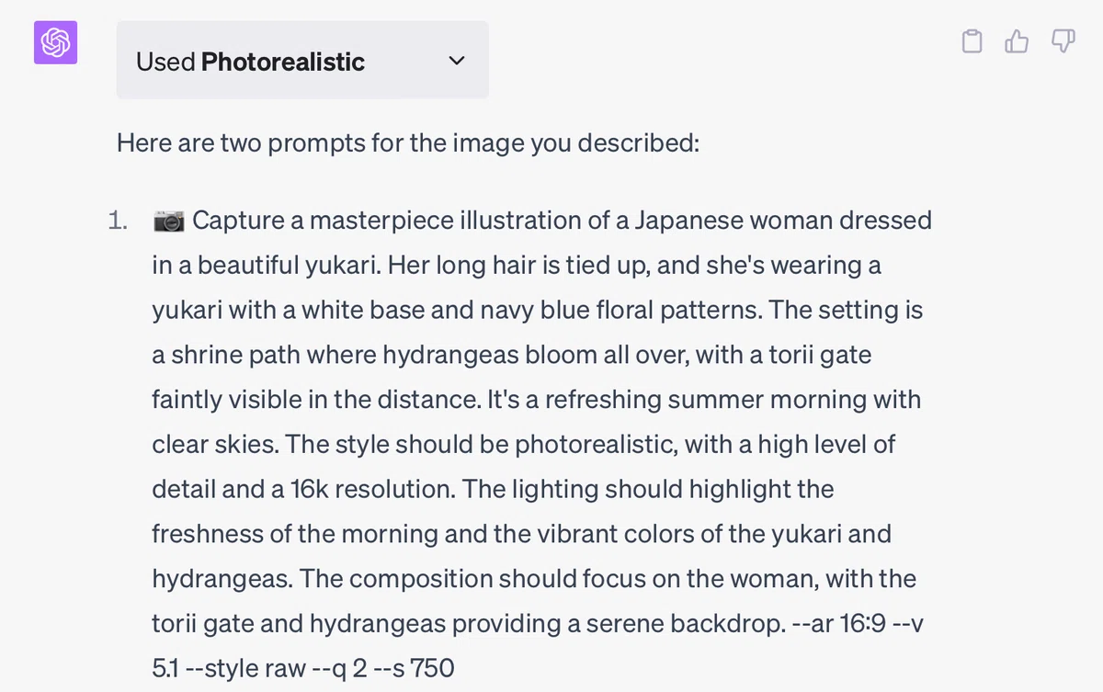Click the '--ar 16:9' parameter text
Screen dimensions: 1103x692
837,623
